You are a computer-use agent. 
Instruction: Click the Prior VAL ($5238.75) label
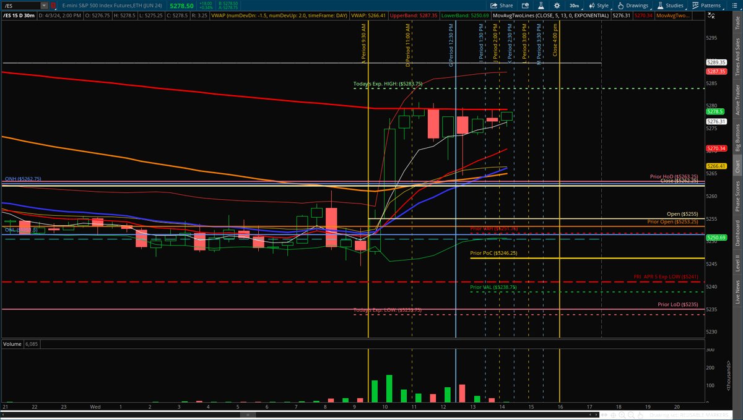coord(493,287)
